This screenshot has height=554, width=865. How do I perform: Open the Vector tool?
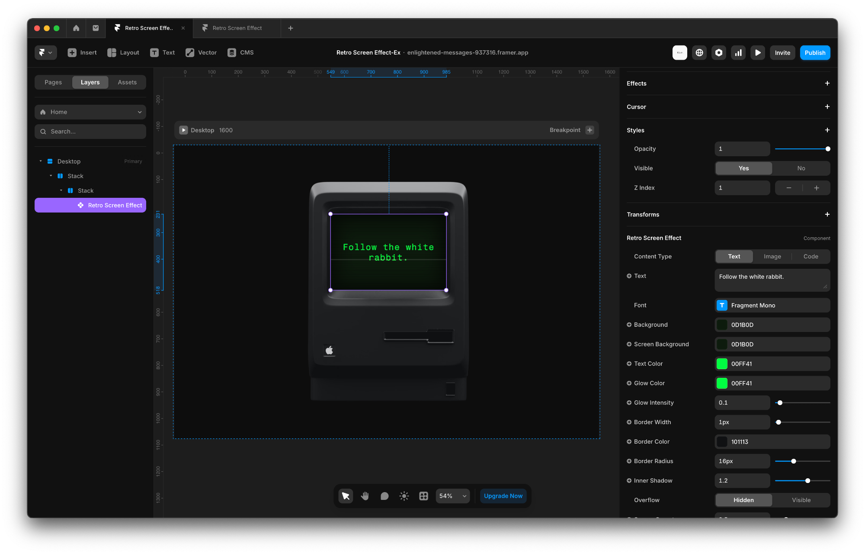click(201, 52)
